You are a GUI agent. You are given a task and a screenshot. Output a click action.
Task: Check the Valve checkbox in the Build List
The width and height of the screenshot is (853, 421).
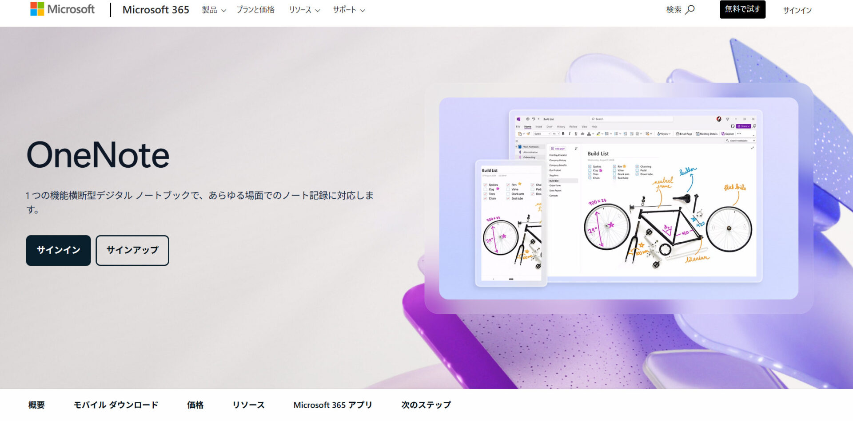click(x=614, y=170)
